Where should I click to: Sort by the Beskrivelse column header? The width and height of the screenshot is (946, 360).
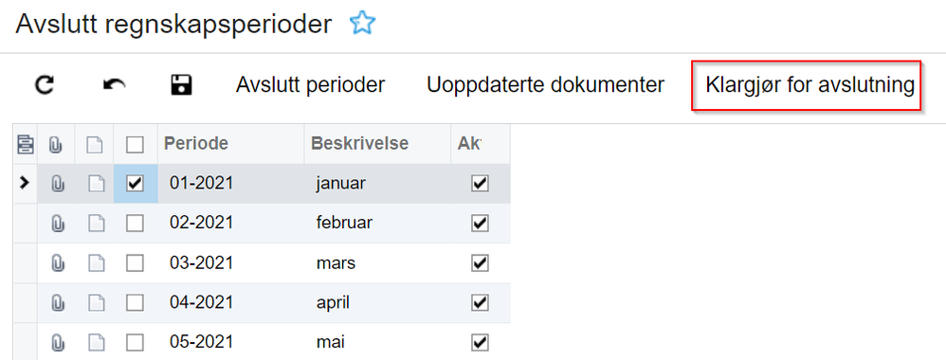[x=359, y=143]
